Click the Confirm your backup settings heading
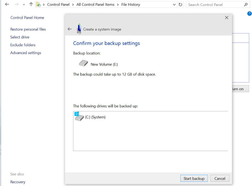The height and width of the screenshot is (186, 252). pyautogui.click(x=106, y=43)
